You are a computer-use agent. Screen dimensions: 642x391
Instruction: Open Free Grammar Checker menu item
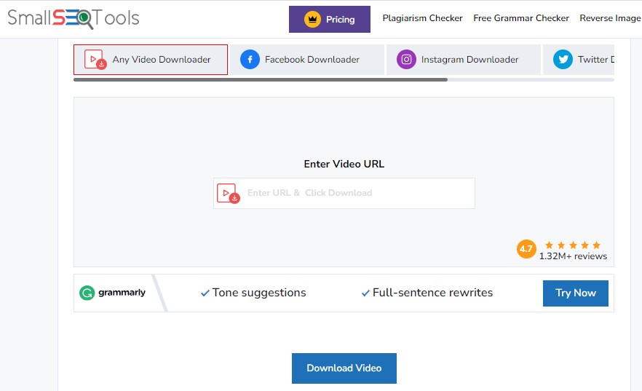[x=521, y=18]
